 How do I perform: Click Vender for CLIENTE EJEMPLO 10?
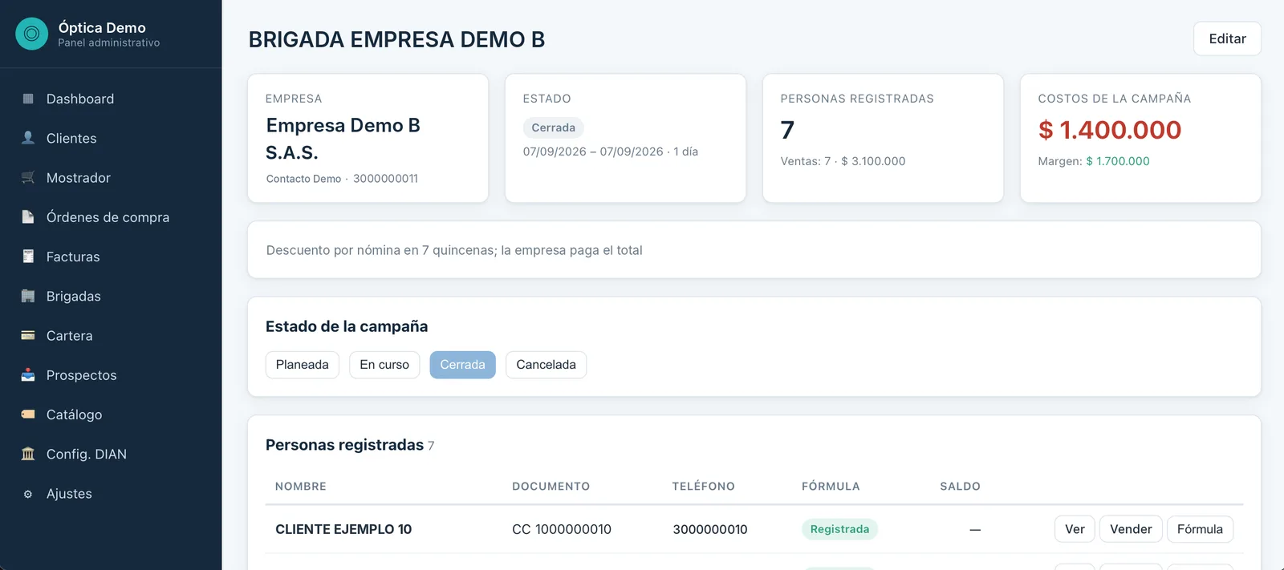point(1131,529)
